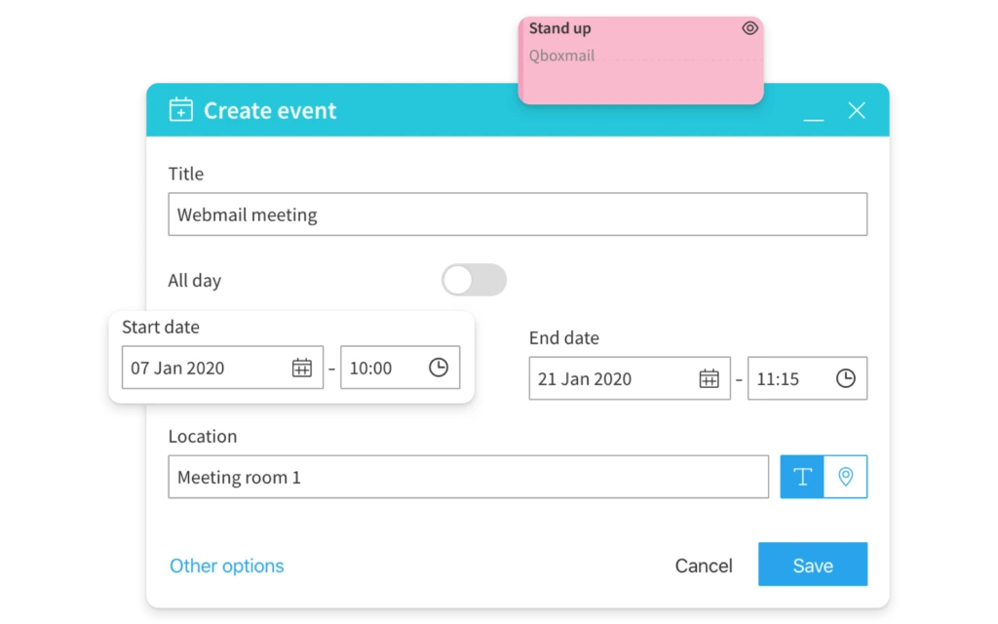Toggle visibility eye on Stand up event
The width and height of the screenshot is (998, 624).
coord(749,28)
